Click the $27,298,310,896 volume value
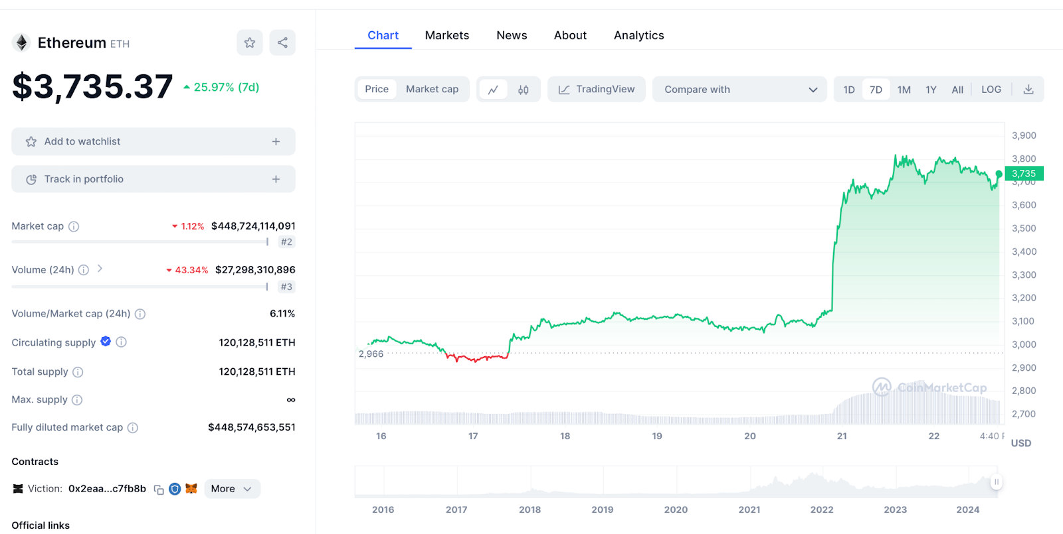Viewport: 1063px width, 534px height. point(255,270)
